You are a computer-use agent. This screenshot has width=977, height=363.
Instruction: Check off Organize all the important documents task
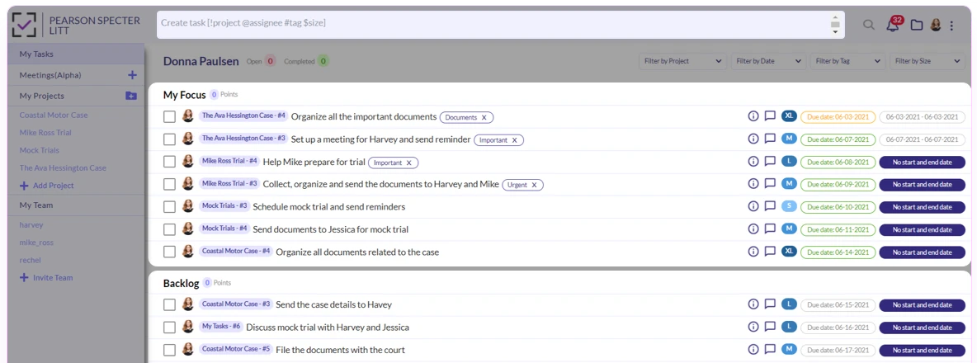tap(169, 117)
